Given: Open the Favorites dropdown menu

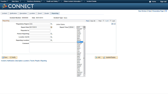Looking at the screenshot, I should pos(4,1).
